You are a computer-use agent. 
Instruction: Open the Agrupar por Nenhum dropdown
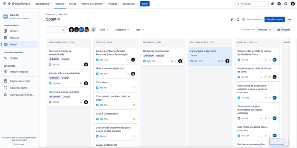(265, 30)
